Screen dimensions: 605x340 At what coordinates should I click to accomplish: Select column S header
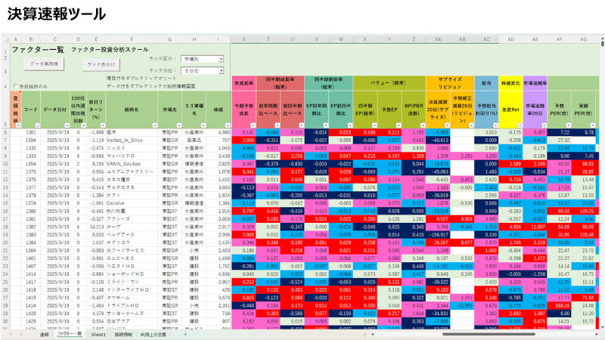pyautogui.click(x=244, y=39)
